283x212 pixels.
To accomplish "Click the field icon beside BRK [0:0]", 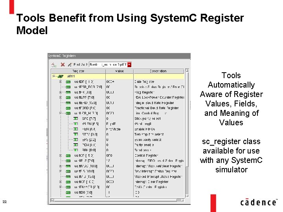I will (76, 150).
